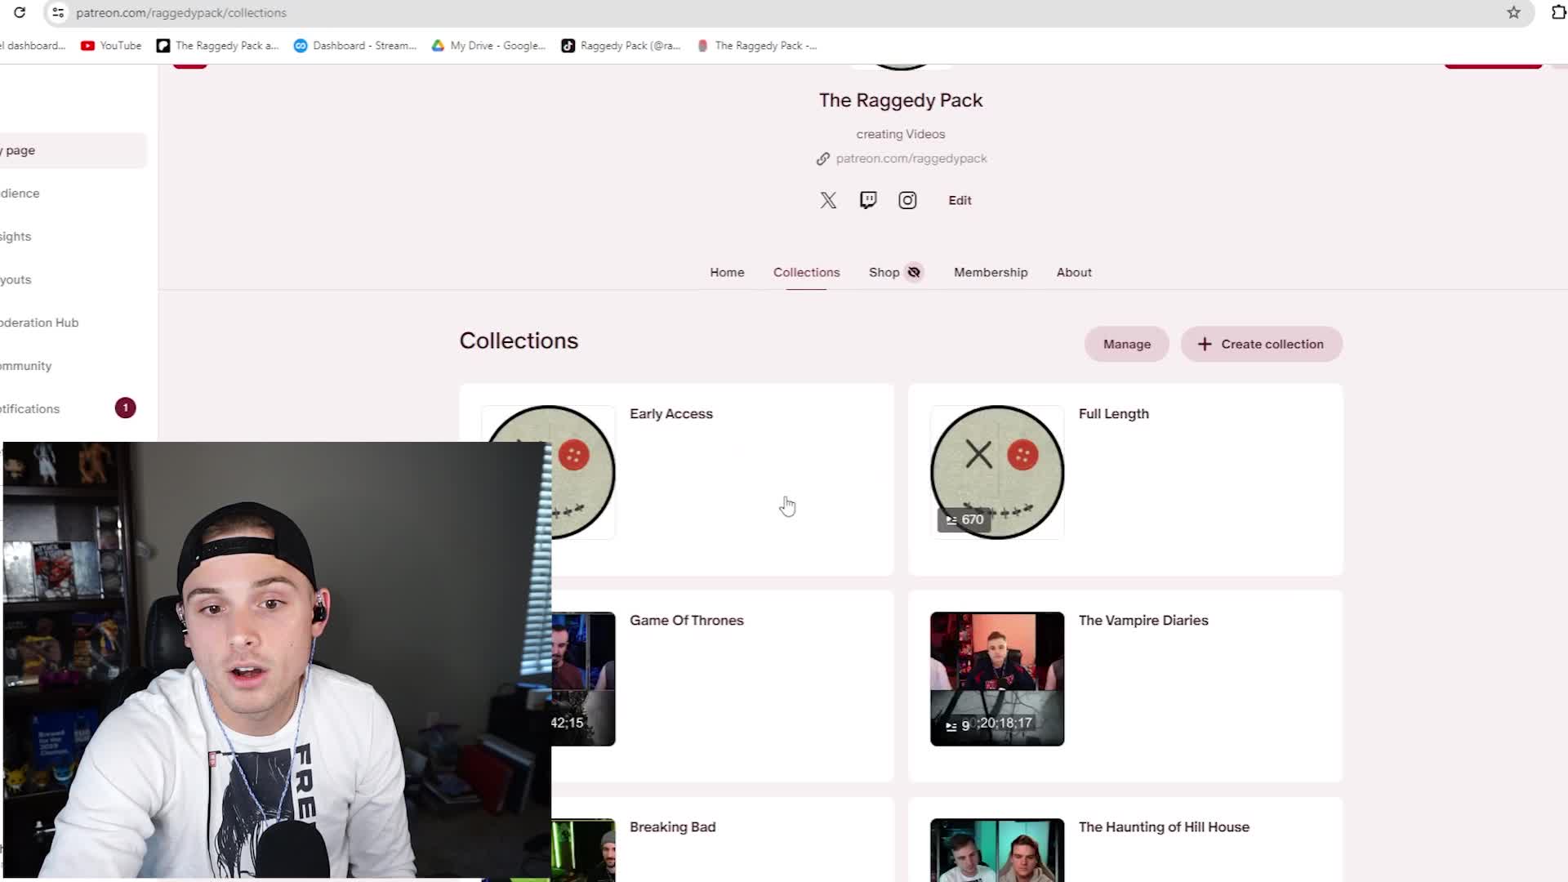Open the Raggedy Pack TikTok bookmark
This screenshot has height=882, width=1568.
pos(568,46)
